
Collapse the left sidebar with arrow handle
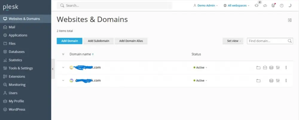click(x=53, y=69)
